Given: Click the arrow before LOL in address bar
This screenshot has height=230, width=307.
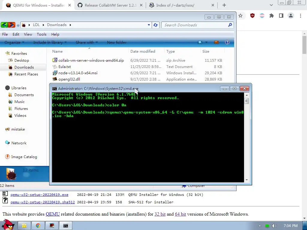Looking at the screenshot, I should (x=29, y=25).
